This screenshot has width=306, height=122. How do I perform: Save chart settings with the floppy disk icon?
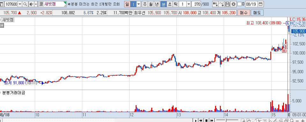228,4
